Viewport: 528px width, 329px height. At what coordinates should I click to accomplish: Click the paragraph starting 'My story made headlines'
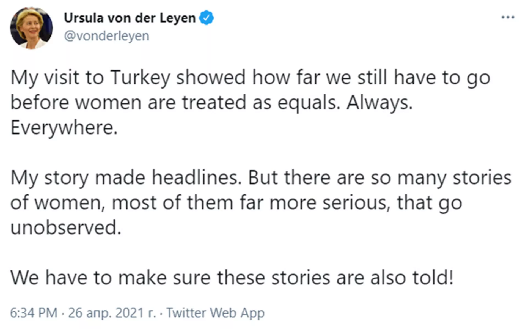261,202
